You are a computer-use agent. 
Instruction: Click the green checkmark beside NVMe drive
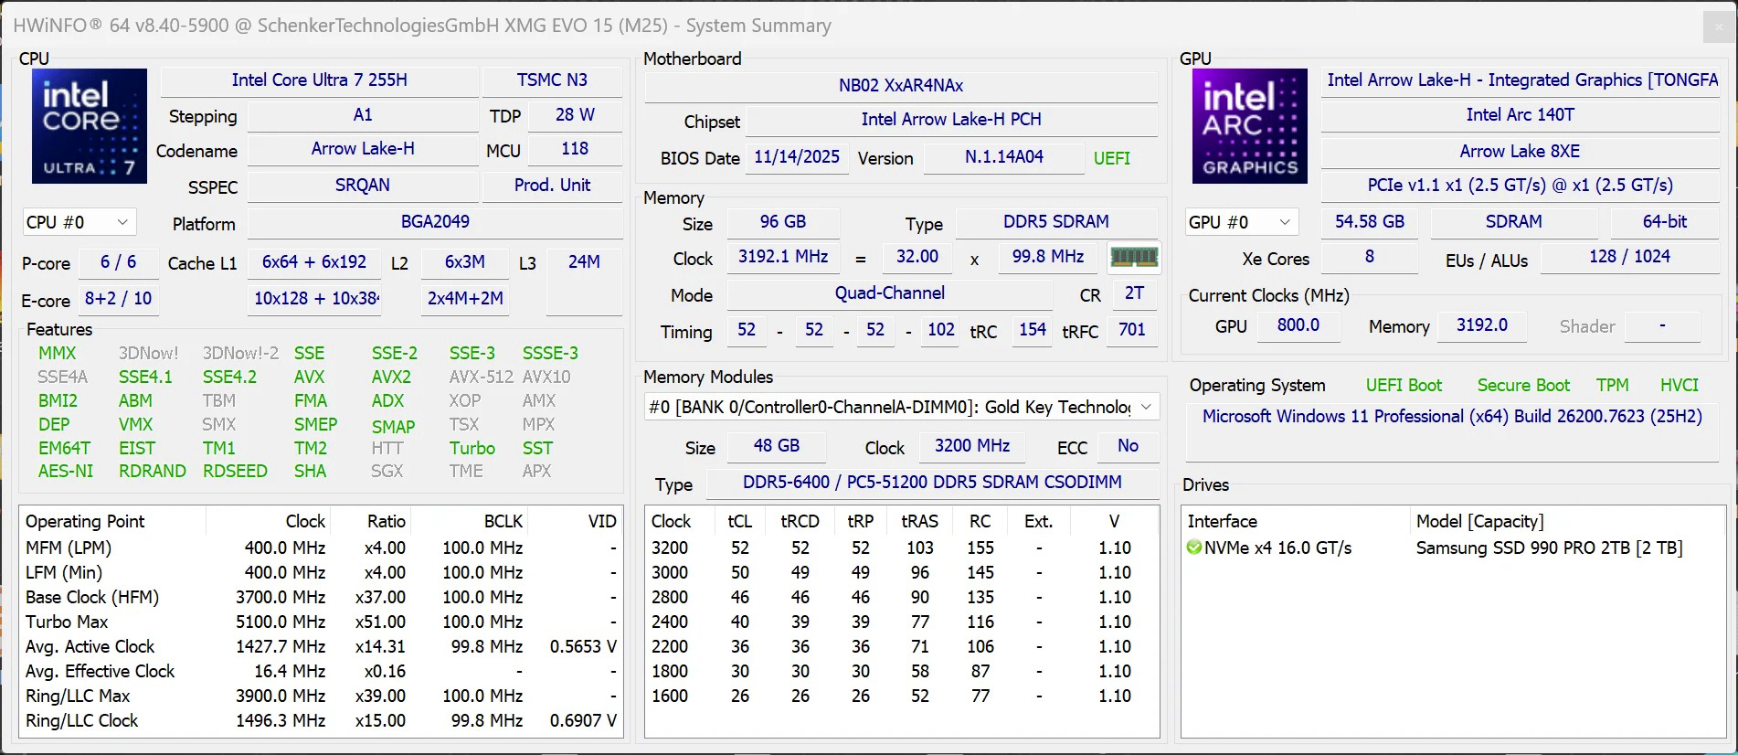pos(1193,548)
